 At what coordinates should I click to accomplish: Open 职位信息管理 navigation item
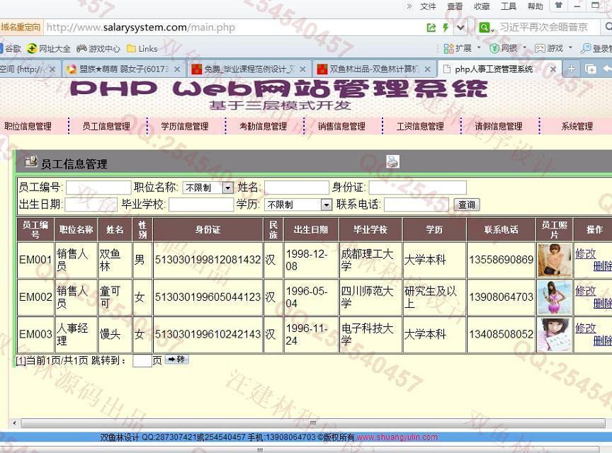click(28, 126)
